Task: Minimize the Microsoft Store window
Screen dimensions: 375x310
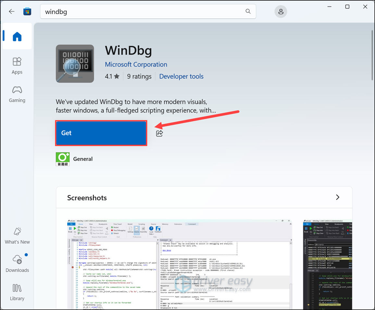Action: click(329, 7)
